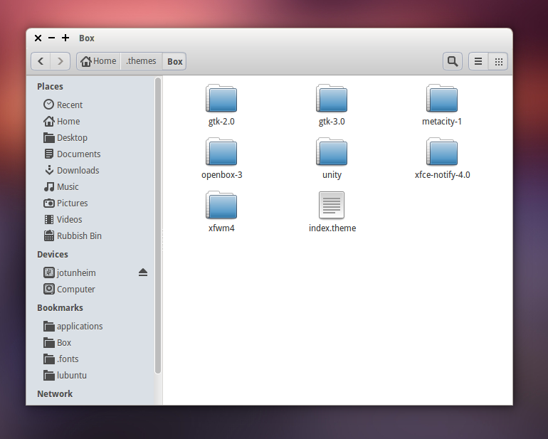Minimize the Box window
Image resolution: width=548 pixels, height=439 pixels.
click(x=51, y=38)
